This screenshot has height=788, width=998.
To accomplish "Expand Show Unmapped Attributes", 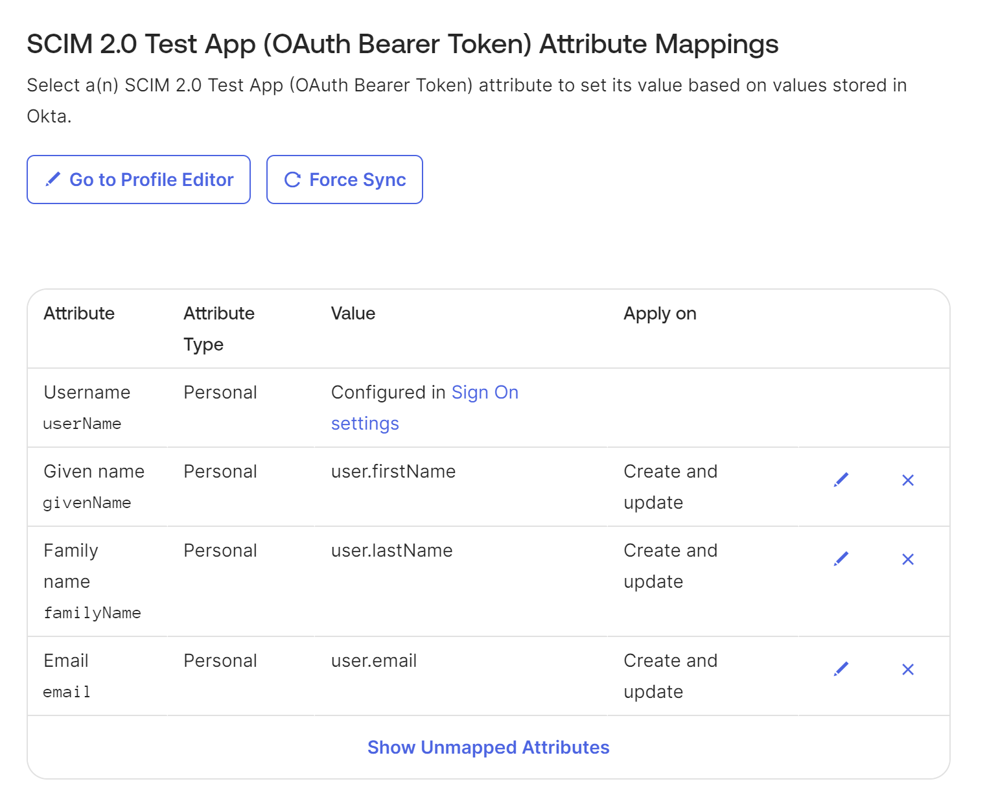I will [x=488, y=747].
